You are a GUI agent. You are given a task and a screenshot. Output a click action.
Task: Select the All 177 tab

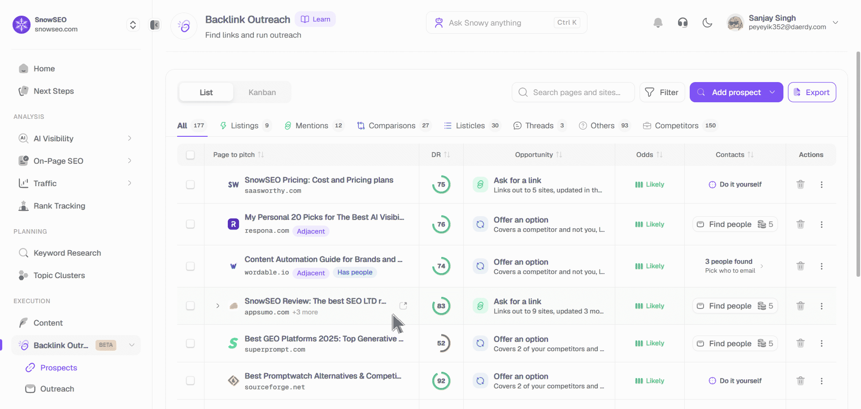point(192,126)
